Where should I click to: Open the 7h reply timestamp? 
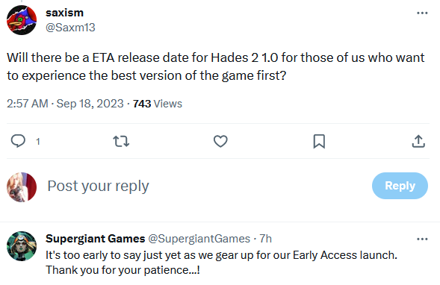point(265,239)
